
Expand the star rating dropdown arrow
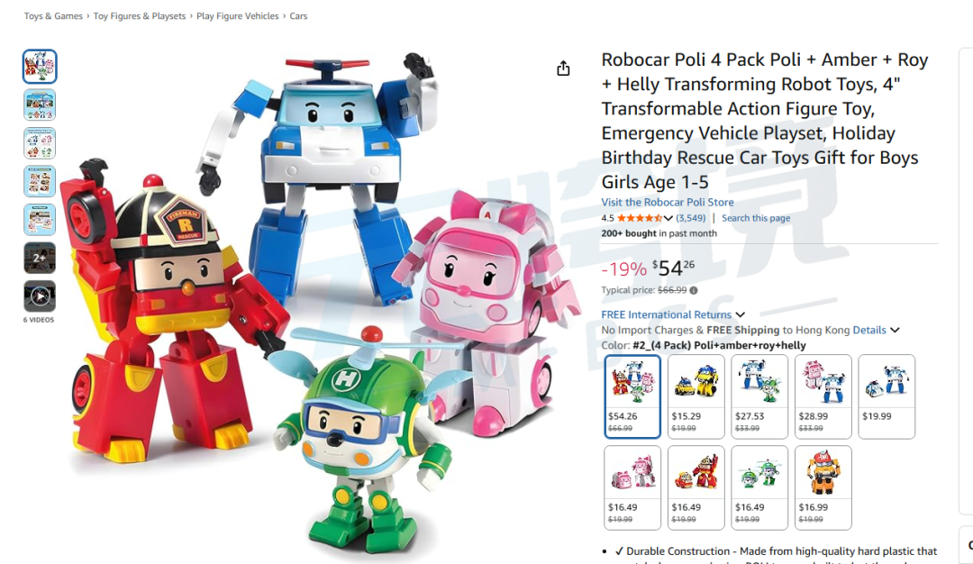click(668, 218)
